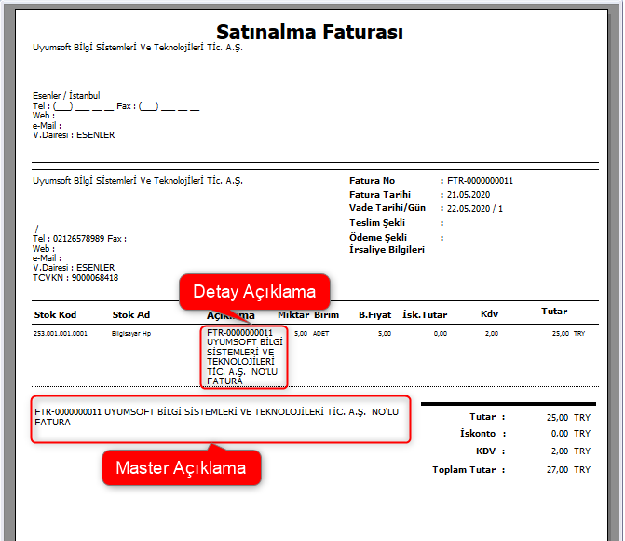Click the B.Fiyat column header
The width and height of the screenshot is (625, 541).
tap(376, 315)
